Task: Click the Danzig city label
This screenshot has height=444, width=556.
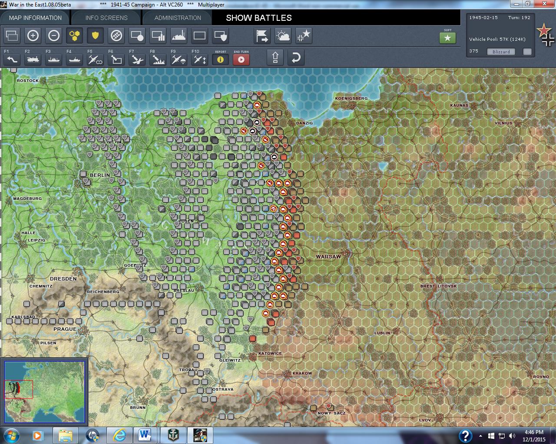Action: (304, 123)
